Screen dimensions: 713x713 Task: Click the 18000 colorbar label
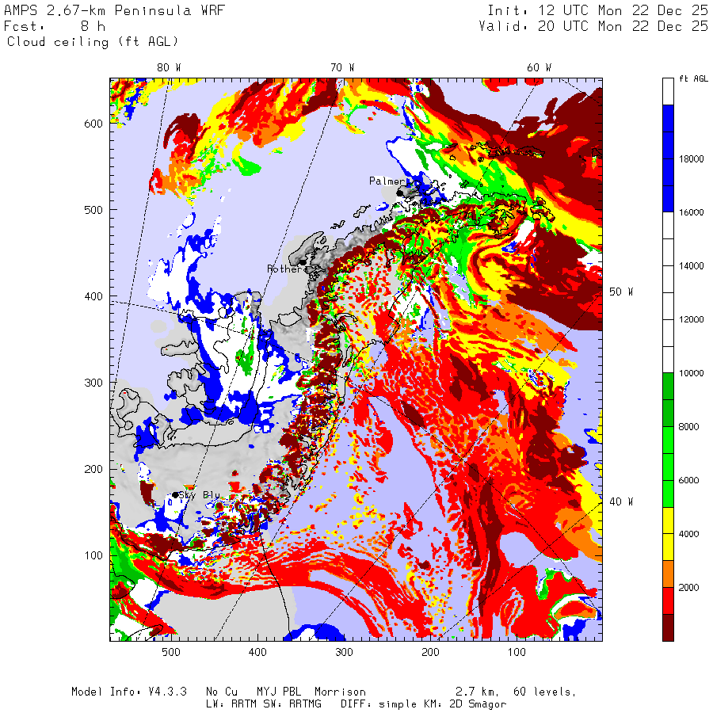click(x=691, y=159)
